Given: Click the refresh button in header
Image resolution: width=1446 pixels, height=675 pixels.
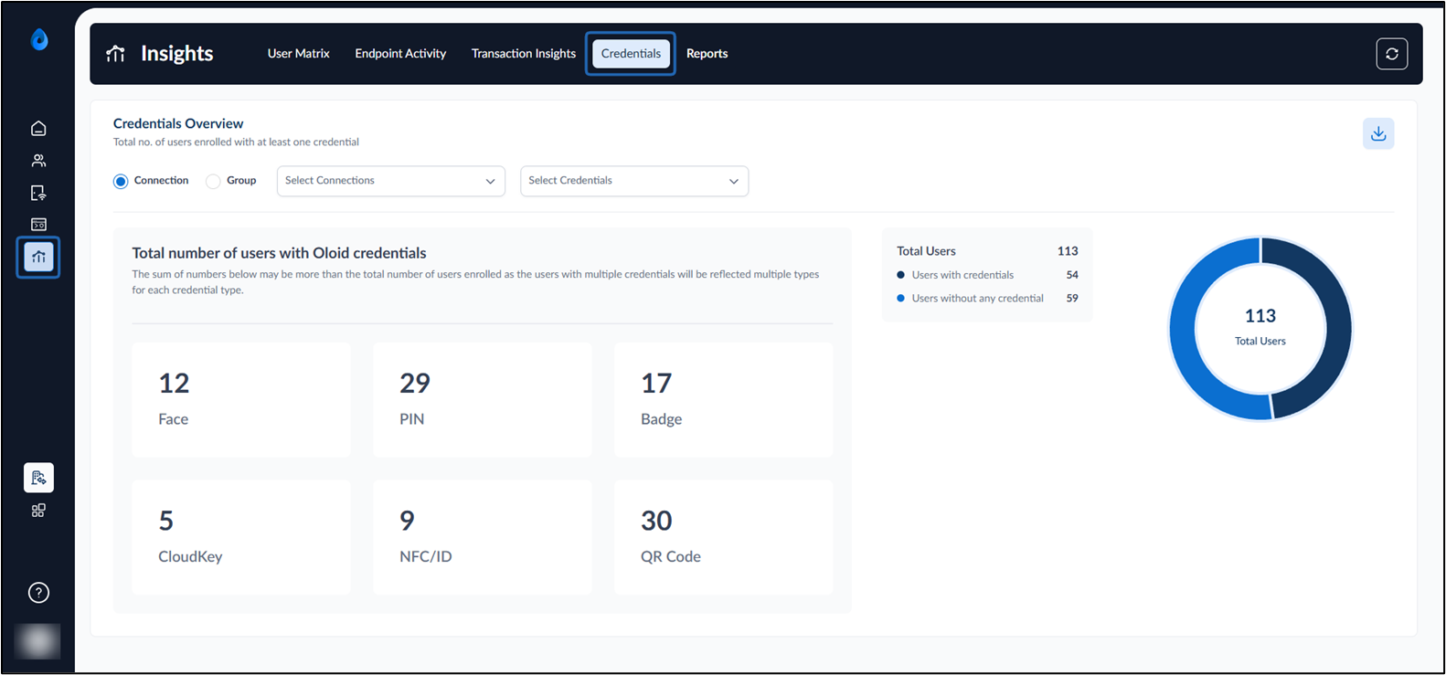Looking at the screenshot, I should point(1392,54).
